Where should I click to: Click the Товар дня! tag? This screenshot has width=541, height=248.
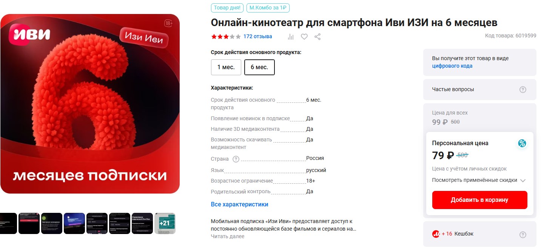tap(227, 8)
